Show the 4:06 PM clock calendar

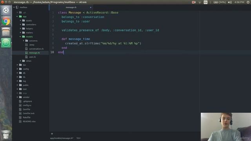(x=239, y=2)
